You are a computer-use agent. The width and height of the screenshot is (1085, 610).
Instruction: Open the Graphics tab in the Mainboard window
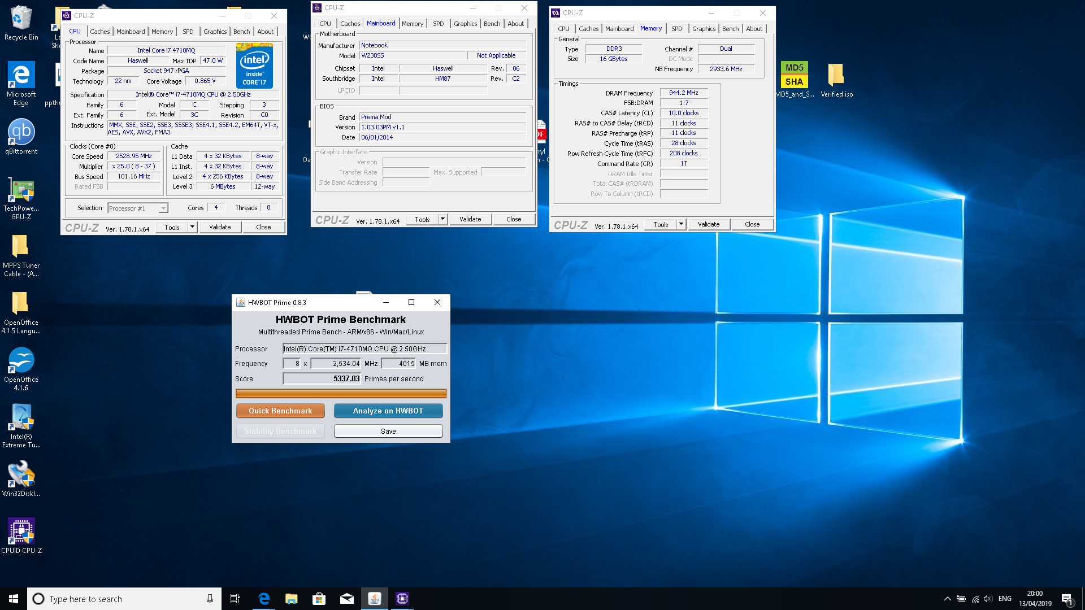(x=466, y=24)
